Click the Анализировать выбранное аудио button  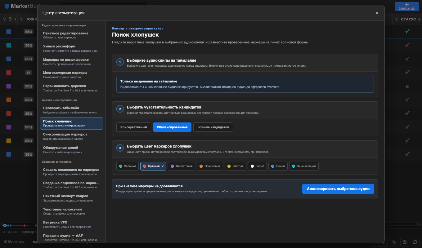coord(338,189)
